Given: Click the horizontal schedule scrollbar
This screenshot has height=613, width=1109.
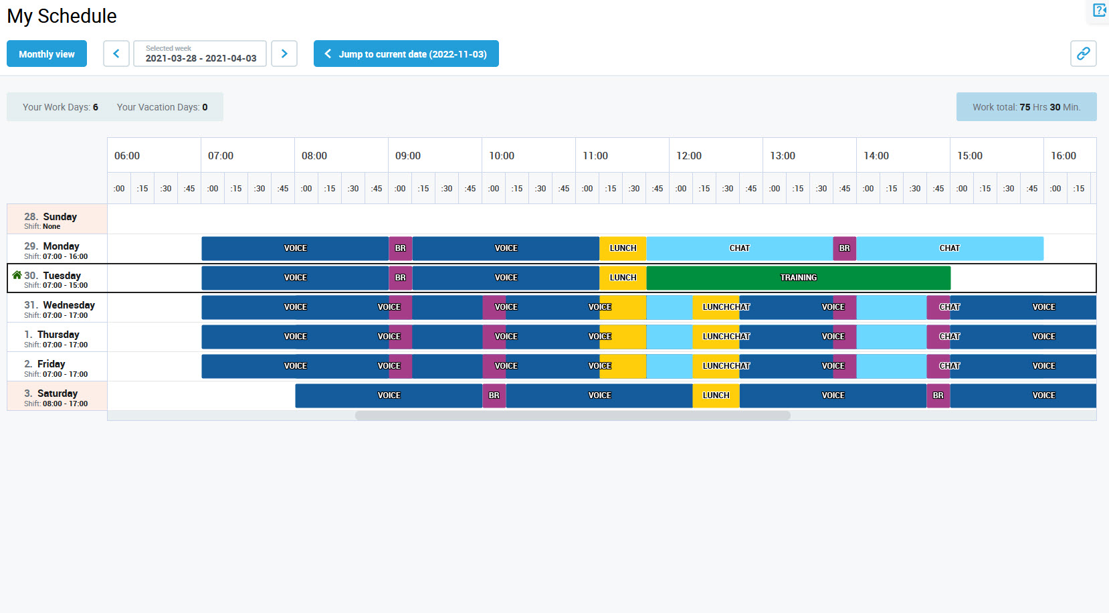Looking at the screenshot, I should 573,416.
